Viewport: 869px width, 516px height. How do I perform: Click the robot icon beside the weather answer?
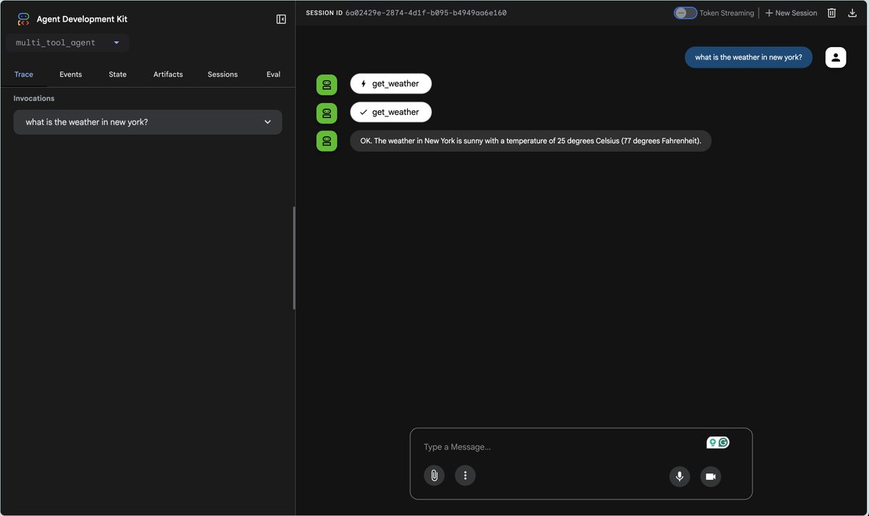tap(327, 140)
